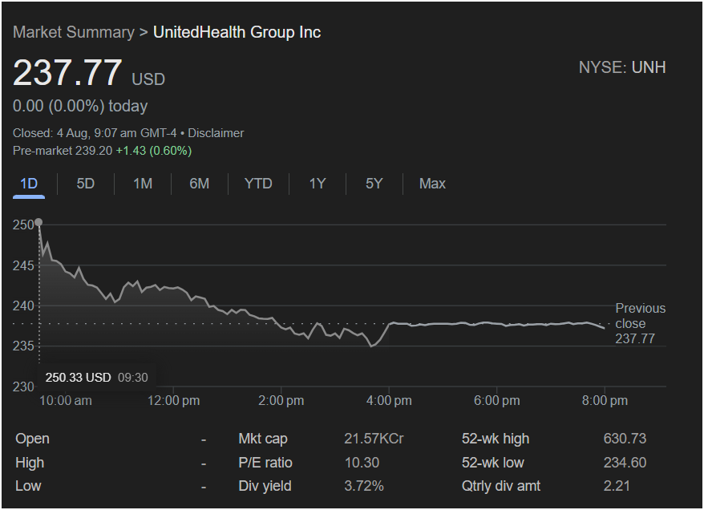Click the 21.57KCr market cap value
Image resolution: width=704 pixels, height=510 pixels.
pyautogui.click(x=374, y=439)
